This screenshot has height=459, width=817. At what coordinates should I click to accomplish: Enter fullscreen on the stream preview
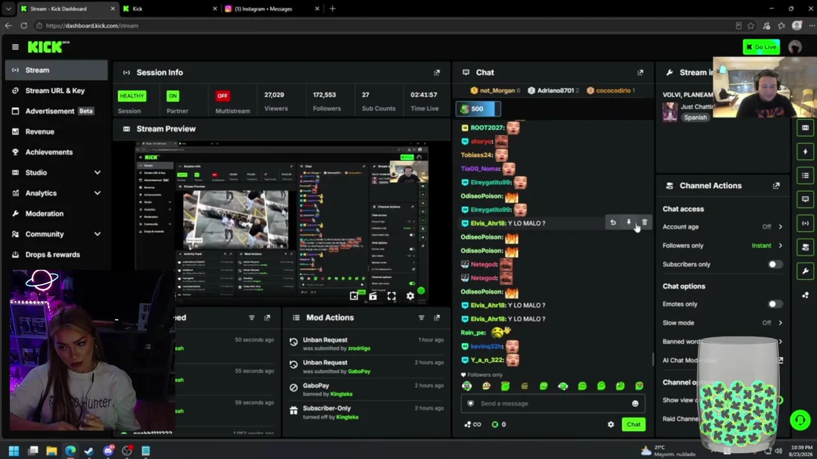point(391,296)
